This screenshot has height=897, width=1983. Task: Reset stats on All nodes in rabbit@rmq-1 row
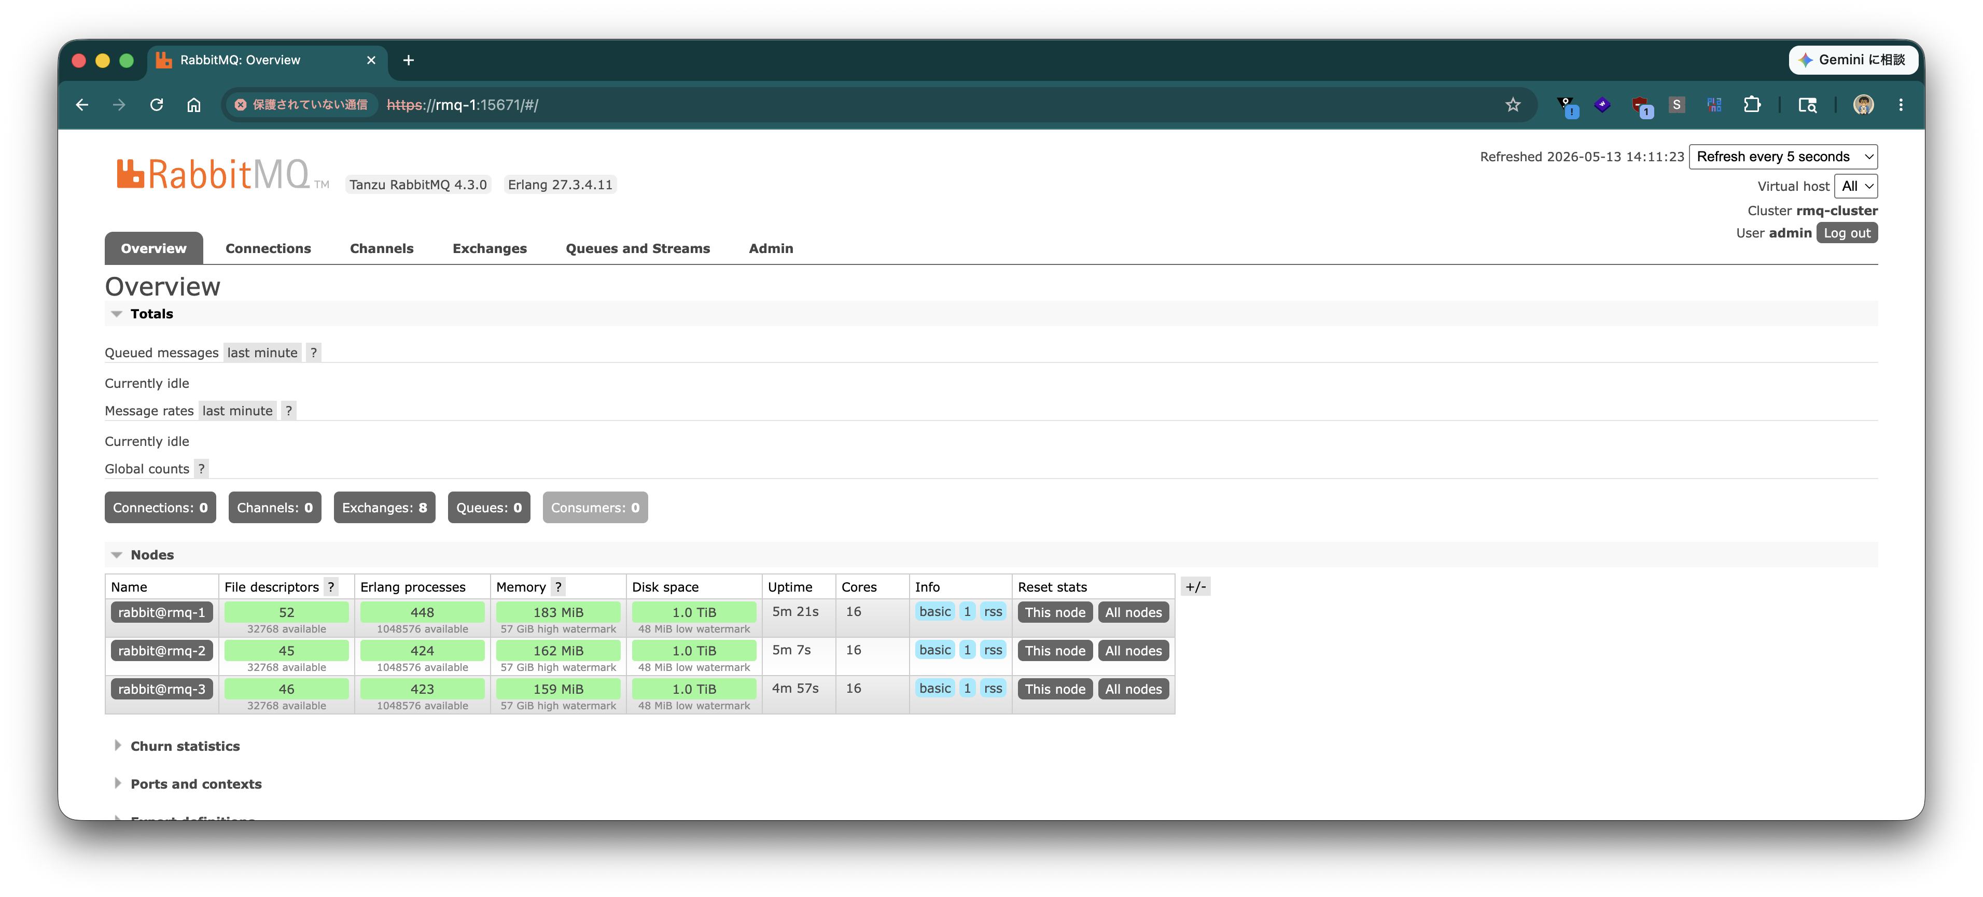tap(1133, 612)
